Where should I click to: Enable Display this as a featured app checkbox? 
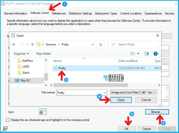click(x=8, y=120)
